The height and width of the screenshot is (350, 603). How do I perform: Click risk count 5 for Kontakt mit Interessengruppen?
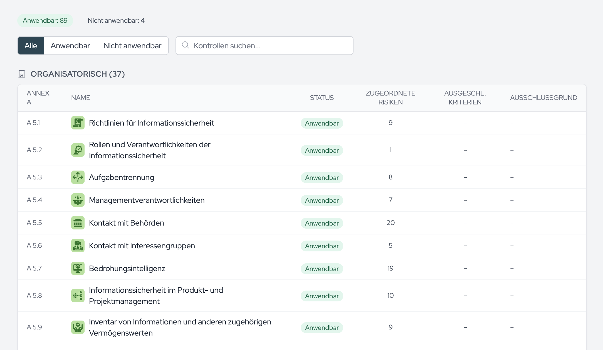[x=391, y=246]
